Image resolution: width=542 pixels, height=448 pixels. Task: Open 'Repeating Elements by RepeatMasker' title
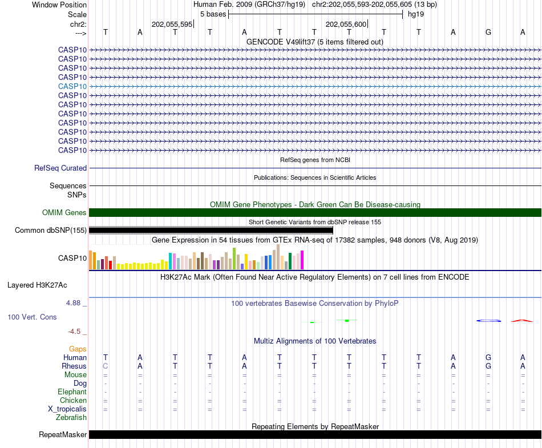coord(315,426)
